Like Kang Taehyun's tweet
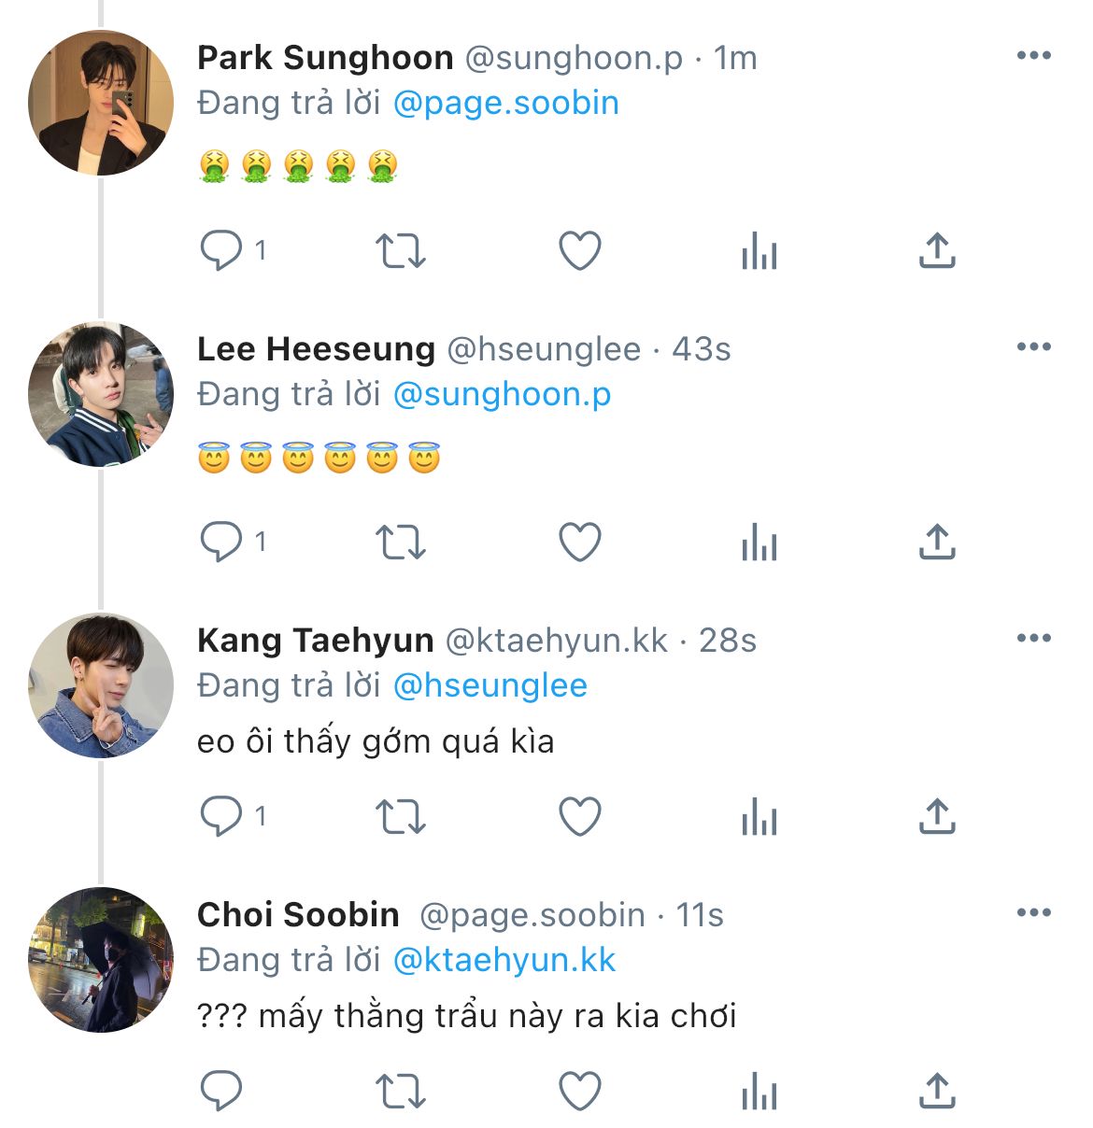Image resolution: width=1093 pixels, height=1128 pixels. (579, 816)
